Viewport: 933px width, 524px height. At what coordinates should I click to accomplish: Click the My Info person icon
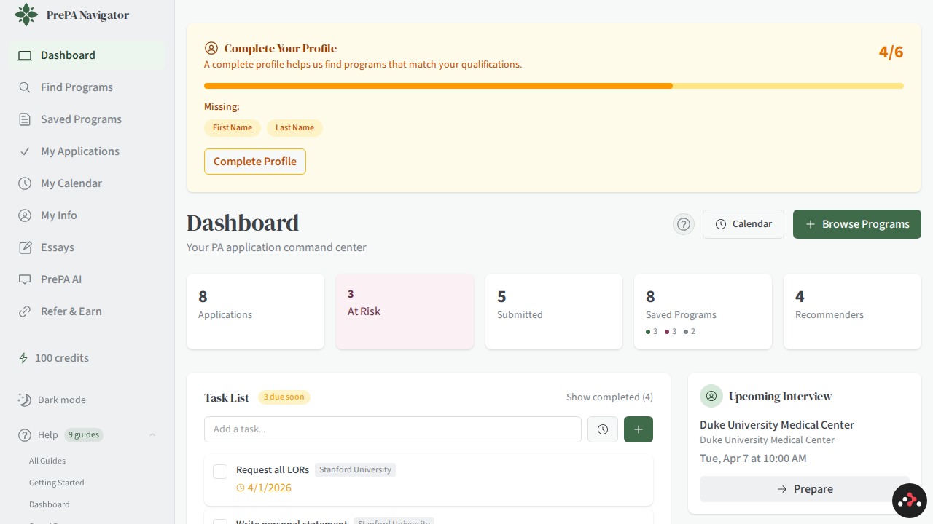(x=25, y=215)
